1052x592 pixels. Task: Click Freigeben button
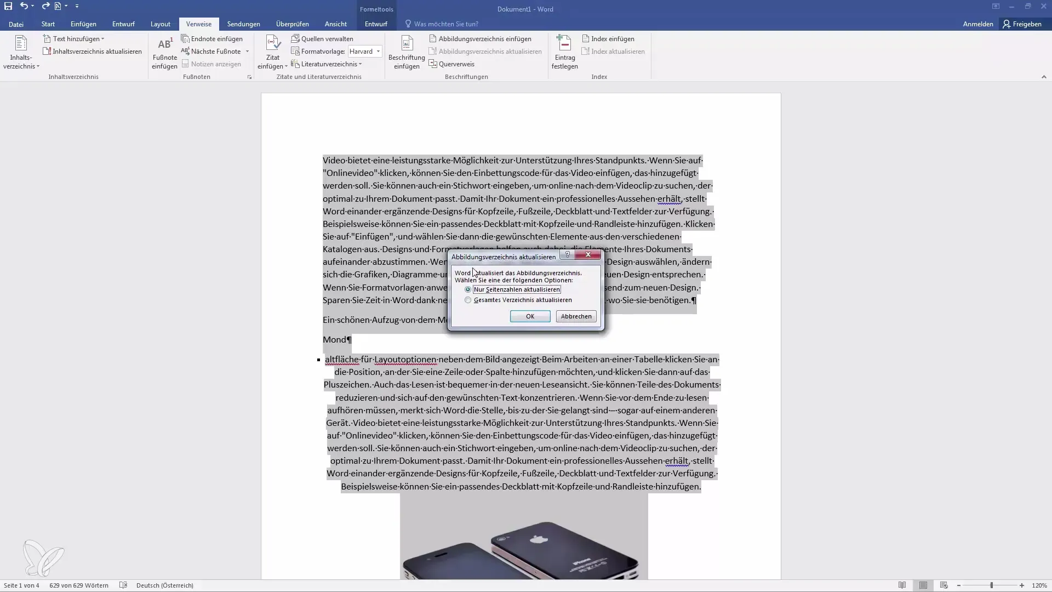[1022, 24]
